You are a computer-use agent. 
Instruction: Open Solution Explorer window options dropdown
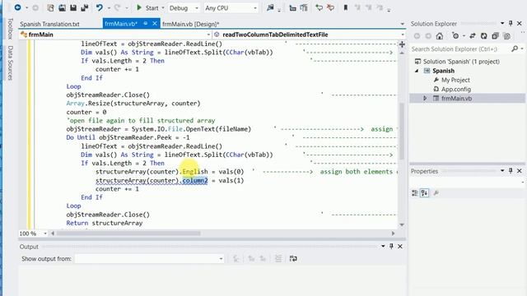tap(502, 24)
